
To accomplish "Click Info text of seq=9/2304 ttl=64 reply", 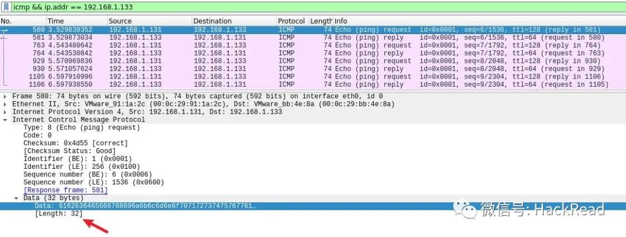I will [x=471, y=84].
